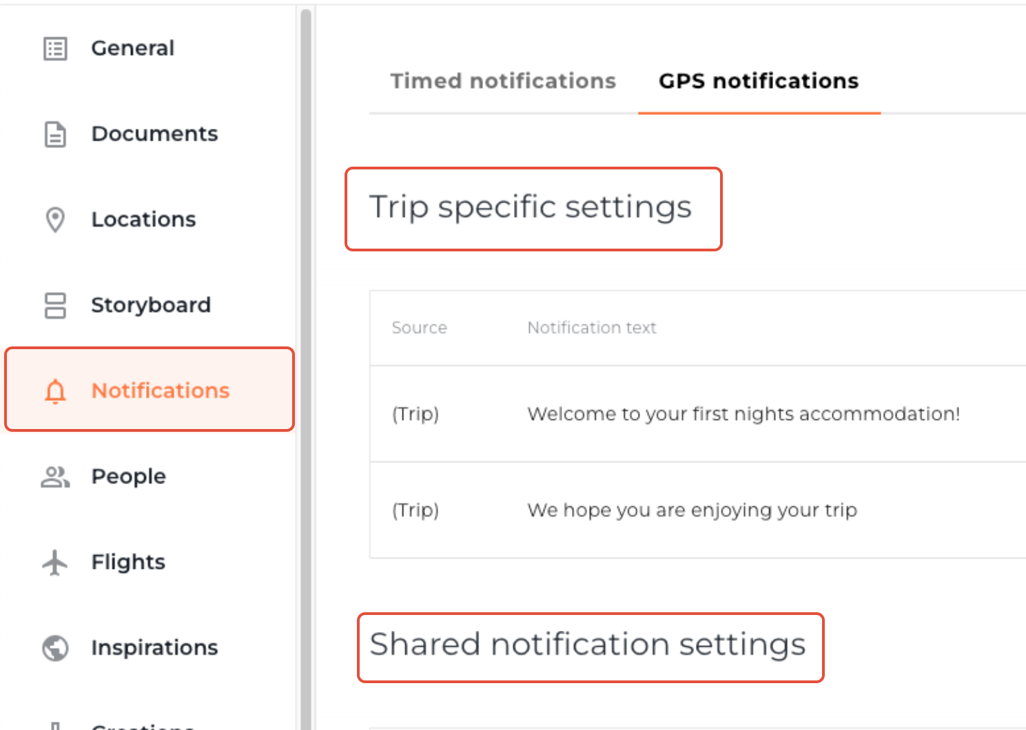Select the GPS notifications tab
This screenshot has width=1026, height=730.
tap(758, 81)
